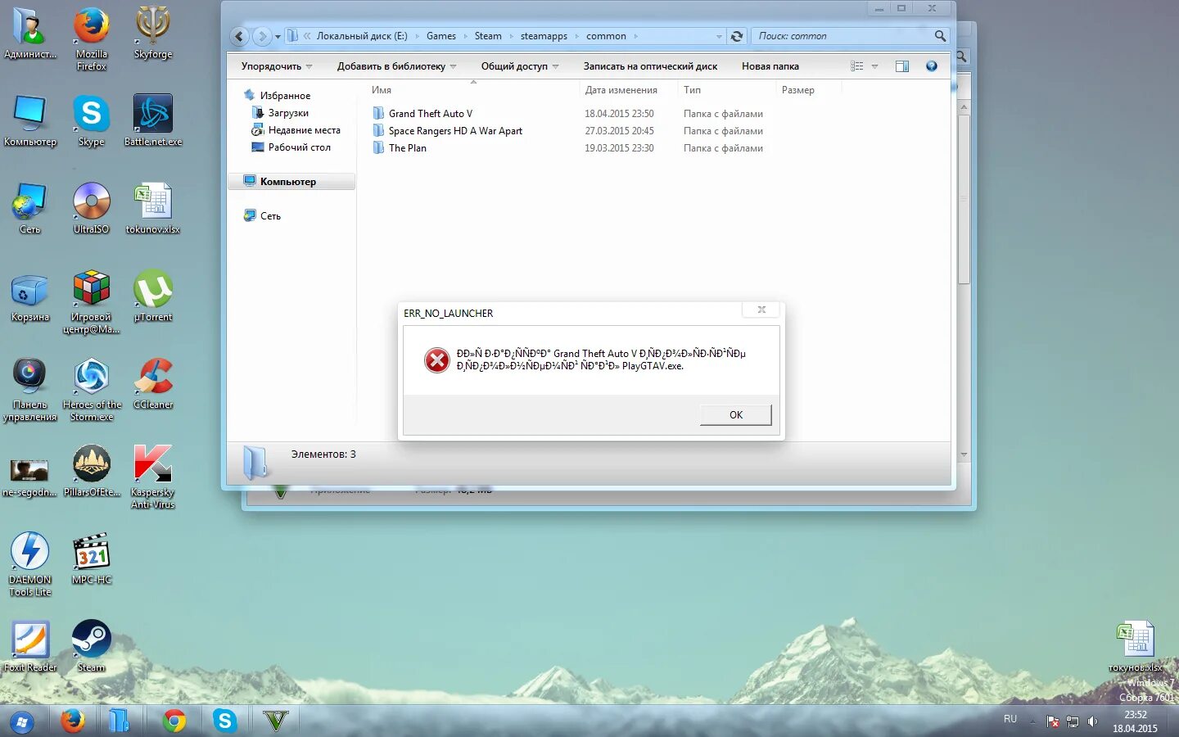Click OK in the ERR_NO_LAUNCHER dialog

pos(735,415)
